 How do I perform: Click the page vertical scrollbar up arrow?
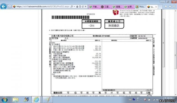(176, 11)
